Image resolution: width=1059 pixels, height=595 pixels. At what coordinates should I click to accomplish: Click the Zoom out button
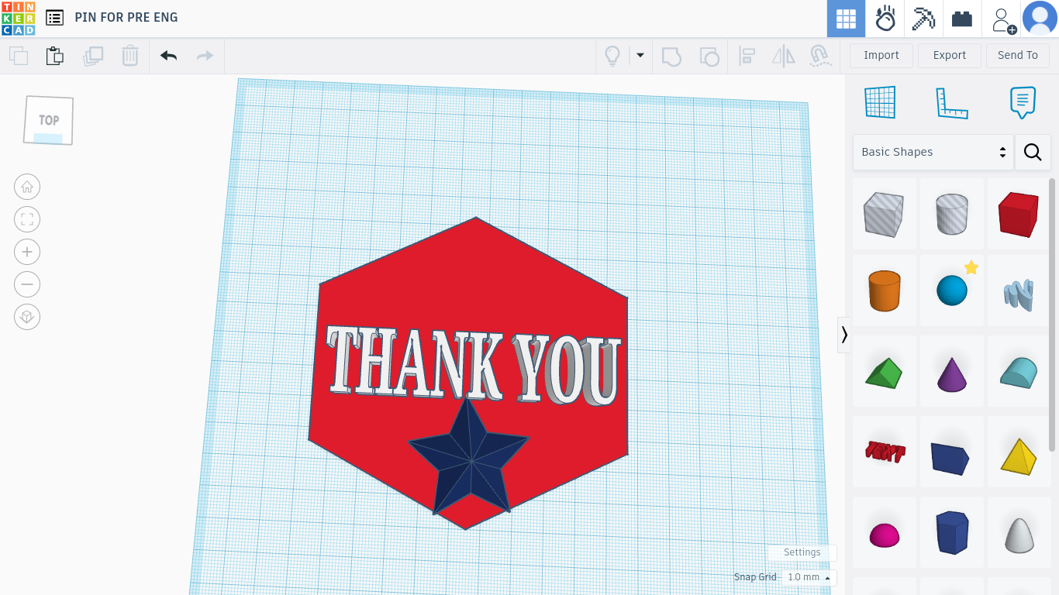click(27, 284)
